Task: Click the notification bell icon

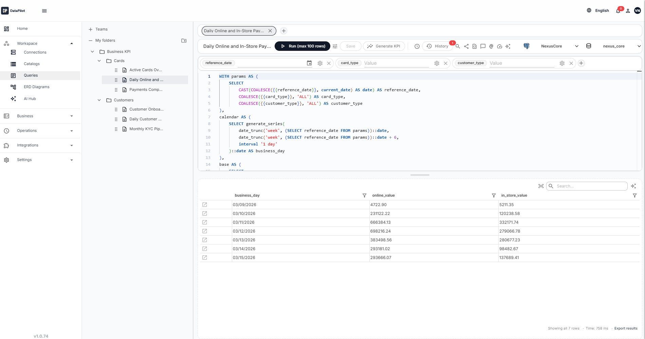Action: [x=618, y=11]
